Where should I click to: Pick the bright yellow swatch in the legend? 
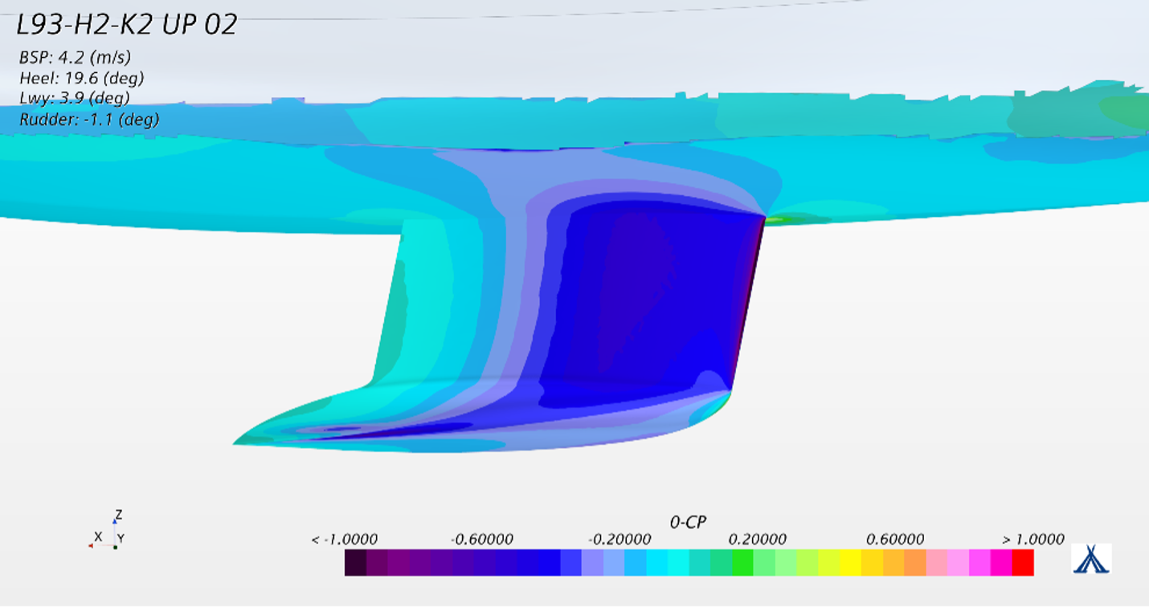coord(850,563)
